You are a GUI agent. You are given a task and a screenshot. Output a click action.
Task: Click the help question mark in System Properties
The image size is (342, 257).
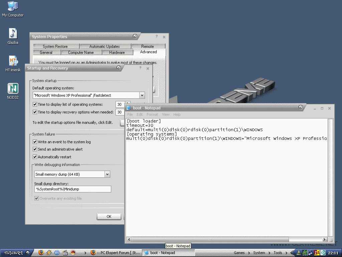(x=157, y=36)
